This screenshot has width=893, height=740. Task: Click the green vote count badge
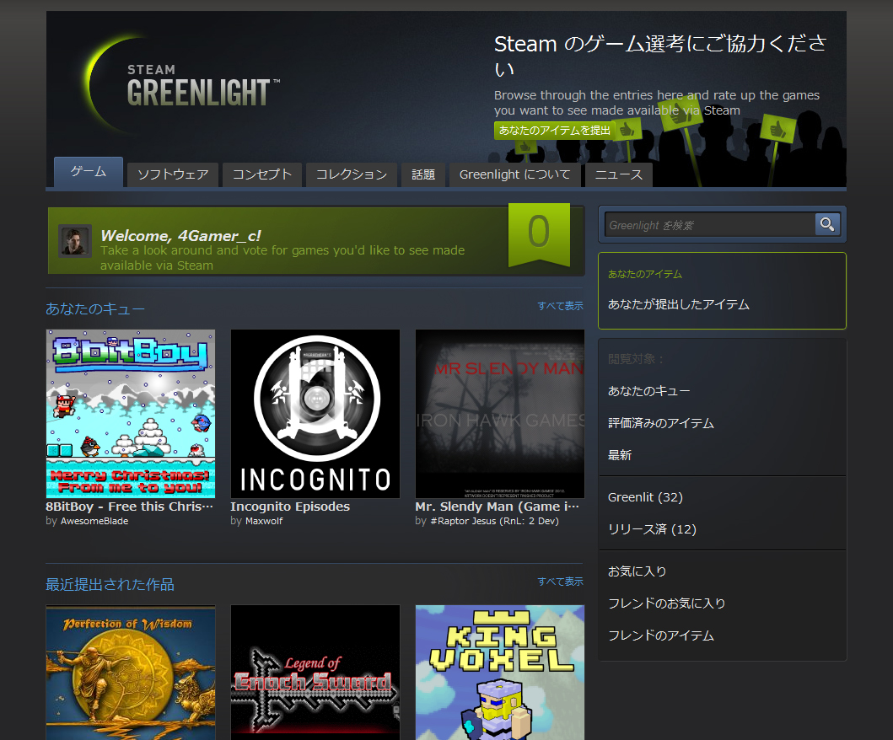click(539, 233)
